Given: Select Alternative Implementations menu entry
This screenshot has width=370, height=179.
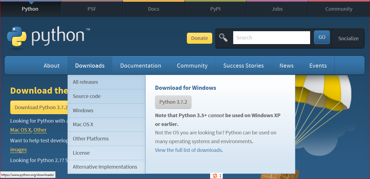Looking at the screenshot, I should pyautogui.click(x=106, y=167).
